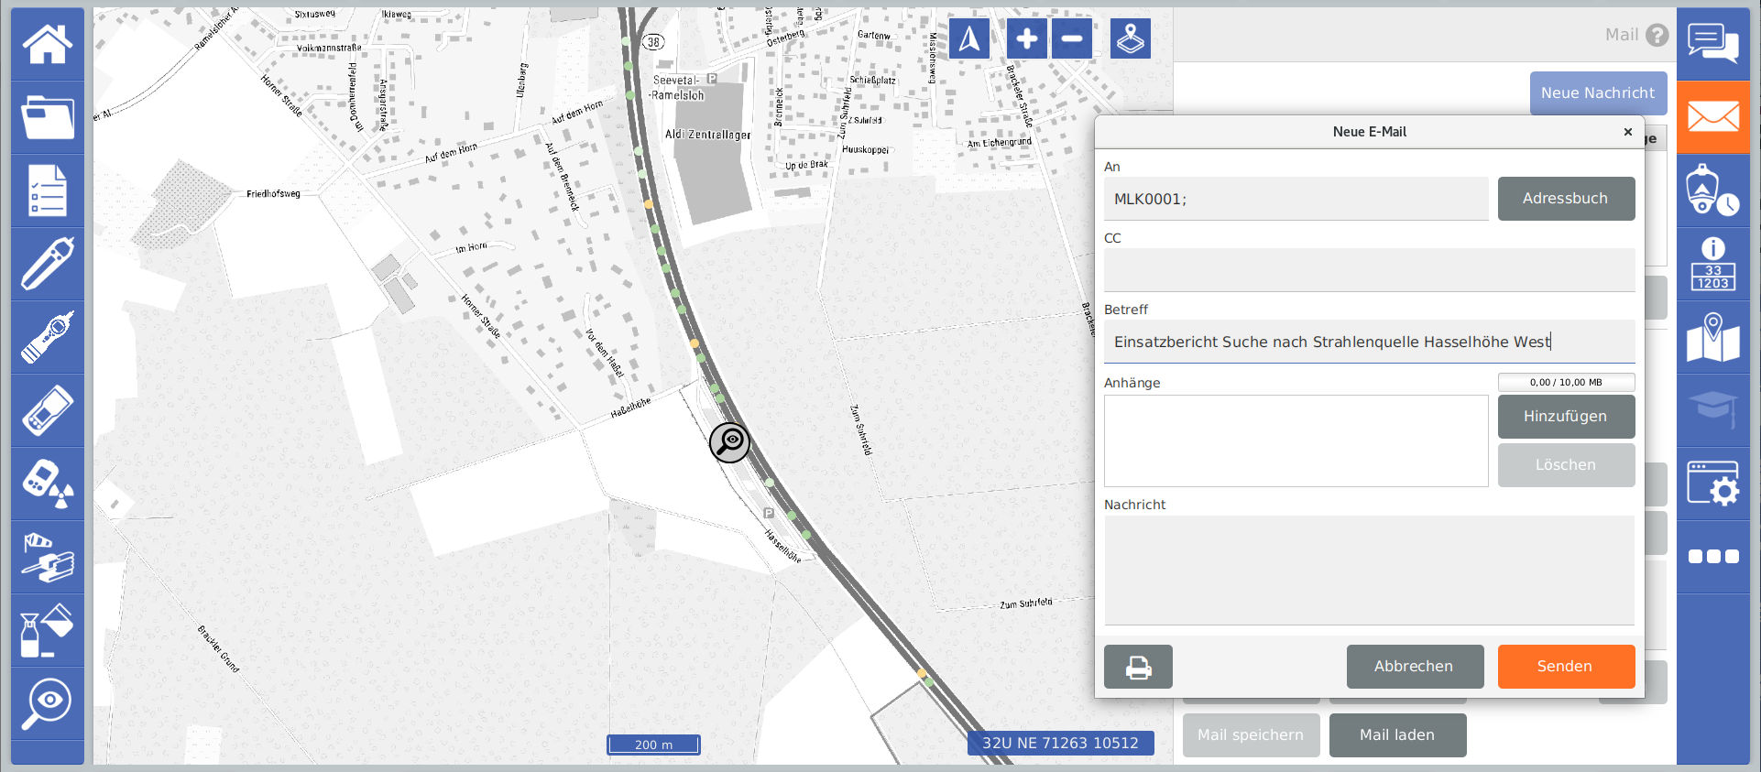
Task: Open the radiation dosimeter icon
Action: point(48,484)
